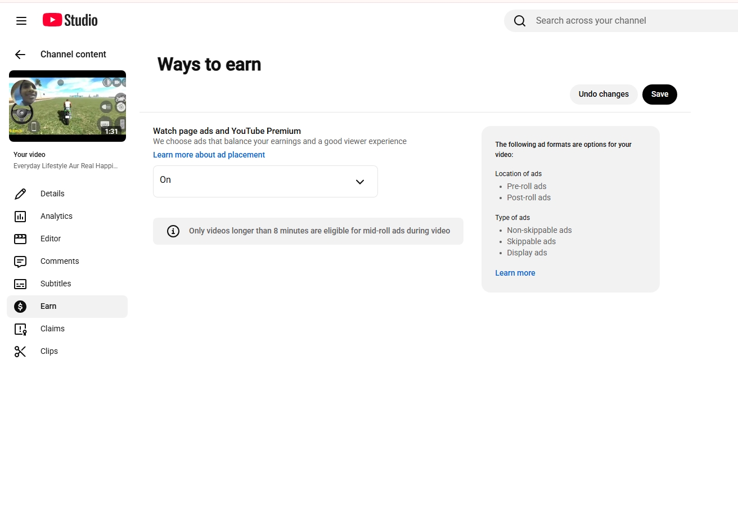This screenshot has height=526, width=738.
Task: Open Learn more about ad placement link
Action: tap(209, 155)
